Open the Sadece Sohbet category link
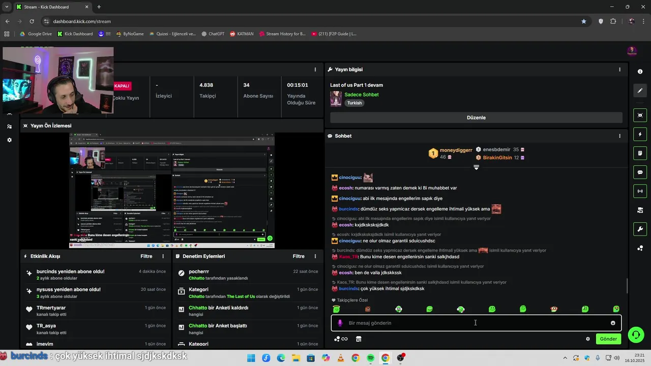This screenshot has width=651, height=366. tap(362, 95)
